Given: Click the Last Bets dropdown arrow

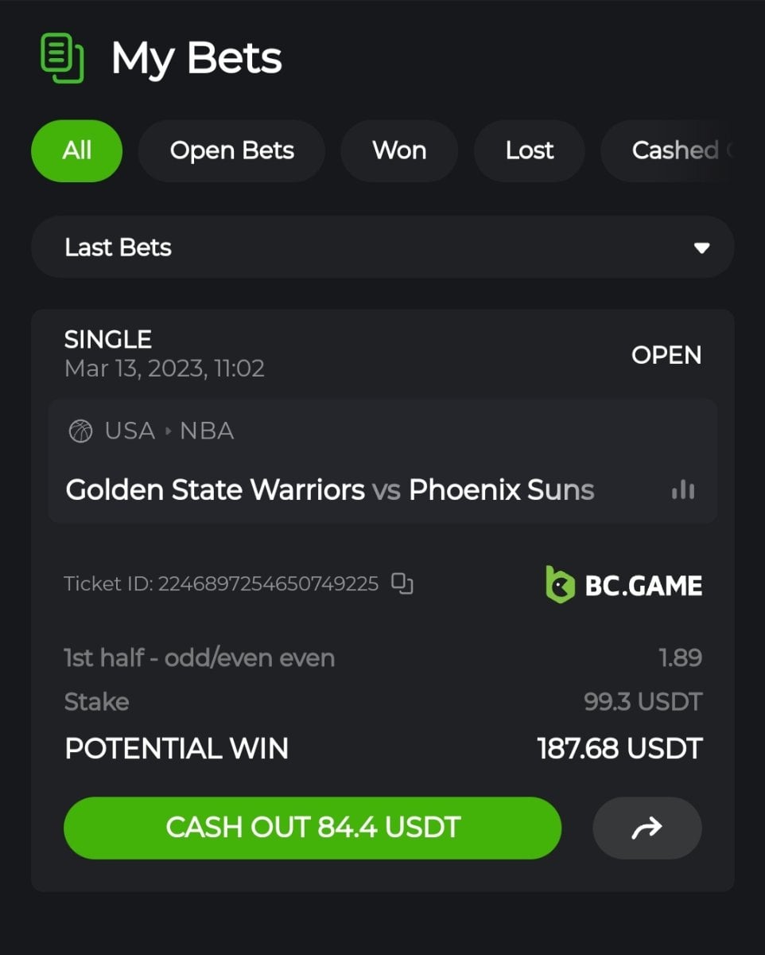Looking at the screenshot, I should (701, 248).
